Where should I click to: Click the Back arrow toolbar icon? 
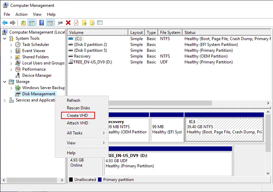point(5,23)
